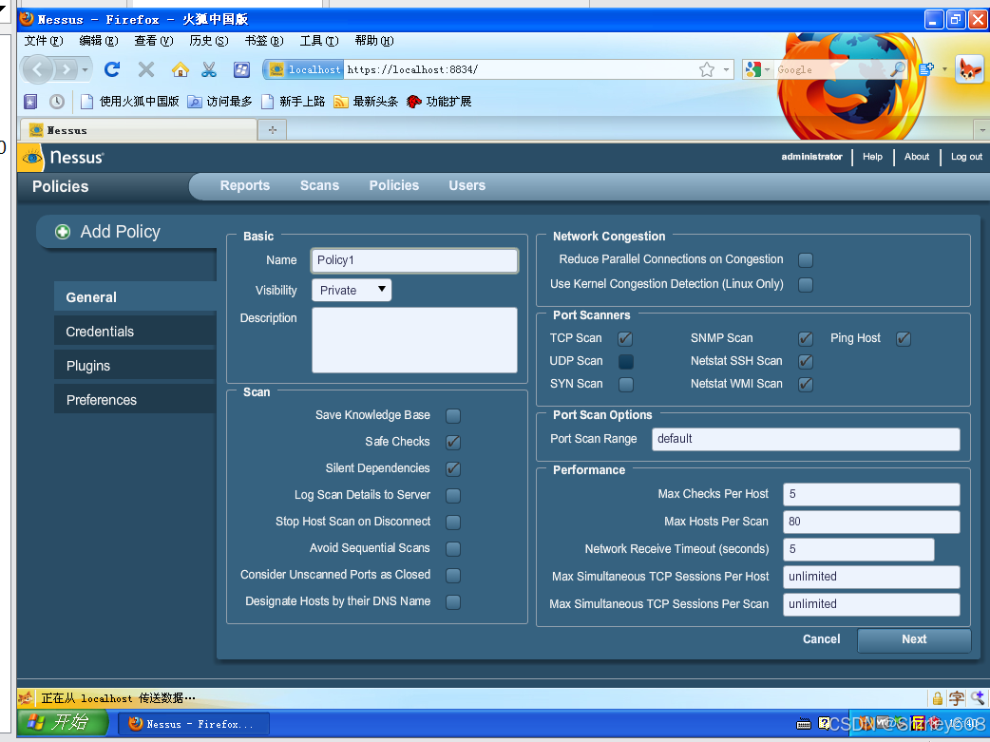Open the 使用火狐中国版 bookmark

coord(130,101)
